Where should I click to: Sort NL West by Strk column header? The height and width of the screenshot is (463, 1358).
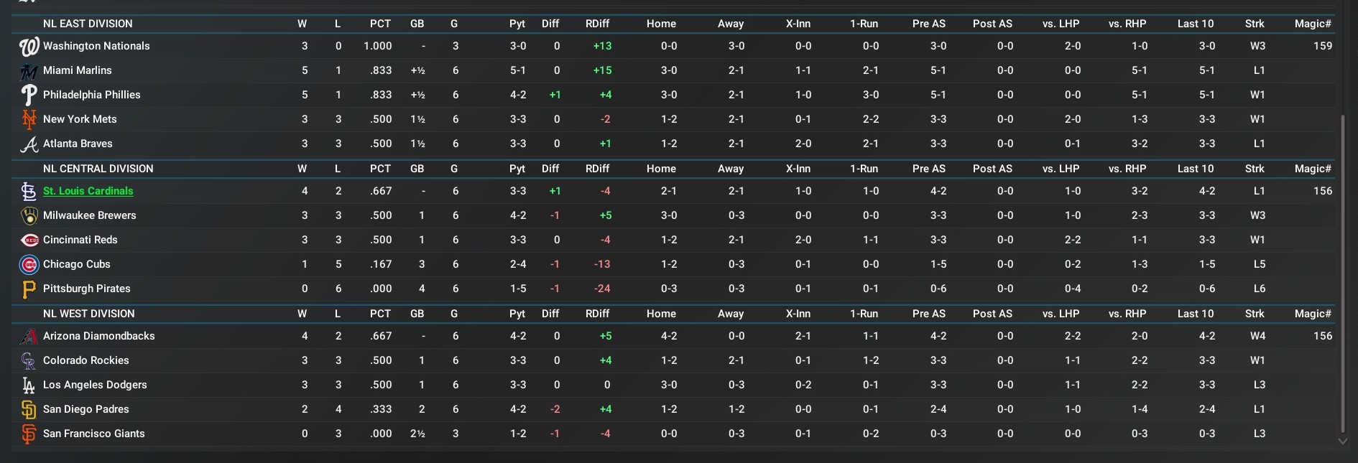(1255, 314)
